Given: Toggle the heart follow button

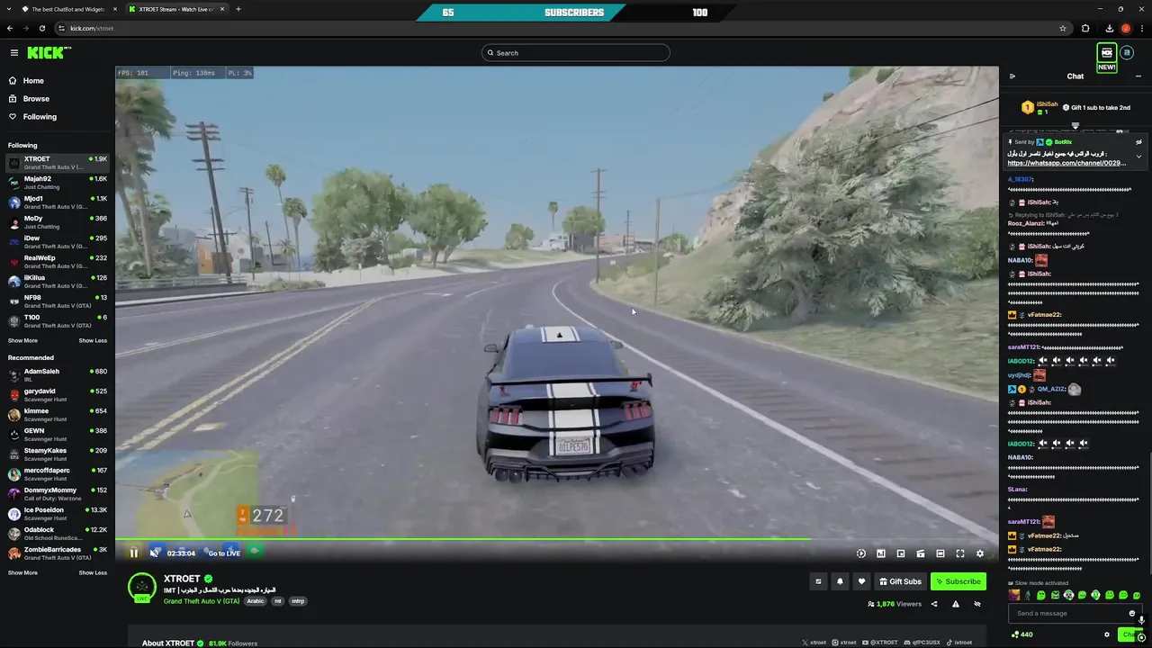Looking at the screenshot, I should 861,581.
